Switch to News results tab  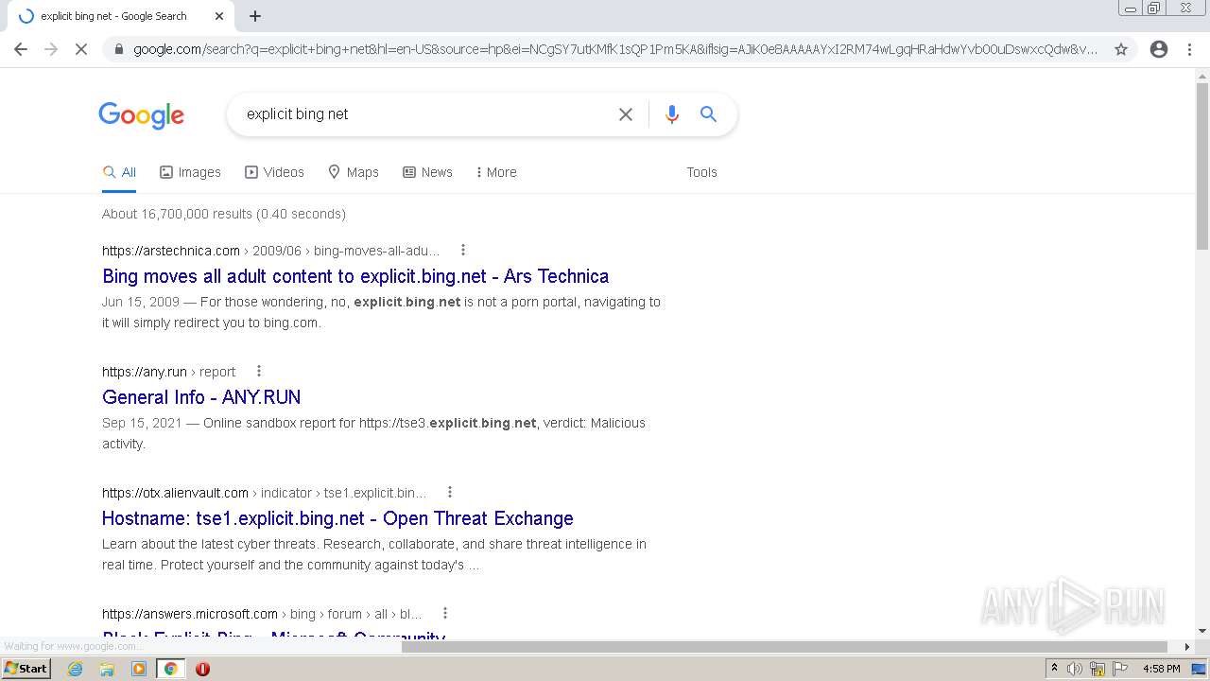[x=427, y=172]
